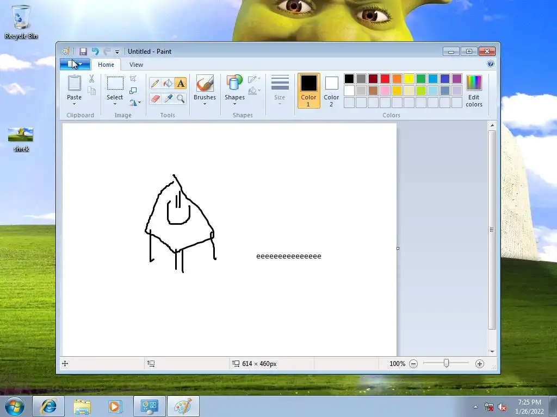Click the Save icon in title bar

click(83, 52)
